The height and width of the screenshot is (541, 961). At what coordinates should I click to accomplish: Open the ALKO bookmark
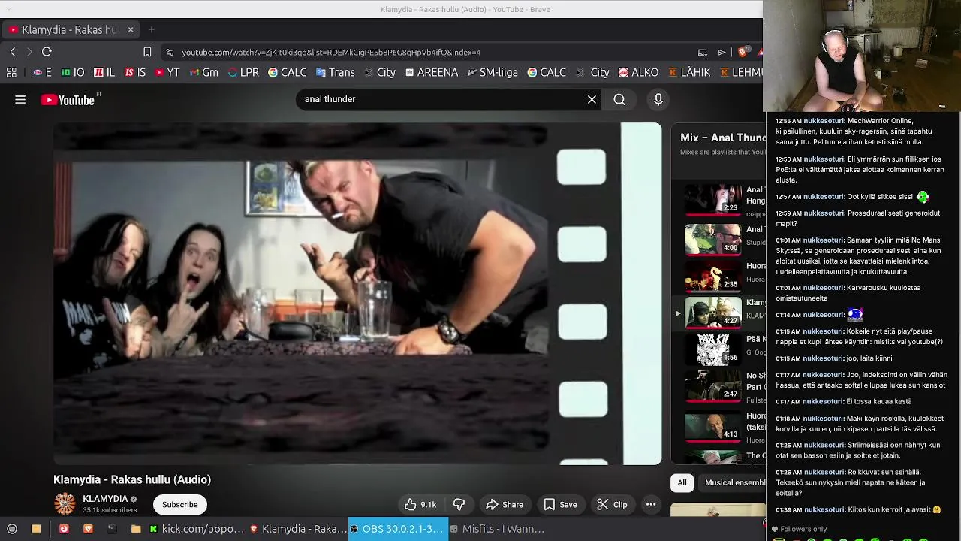click(638, 72)
